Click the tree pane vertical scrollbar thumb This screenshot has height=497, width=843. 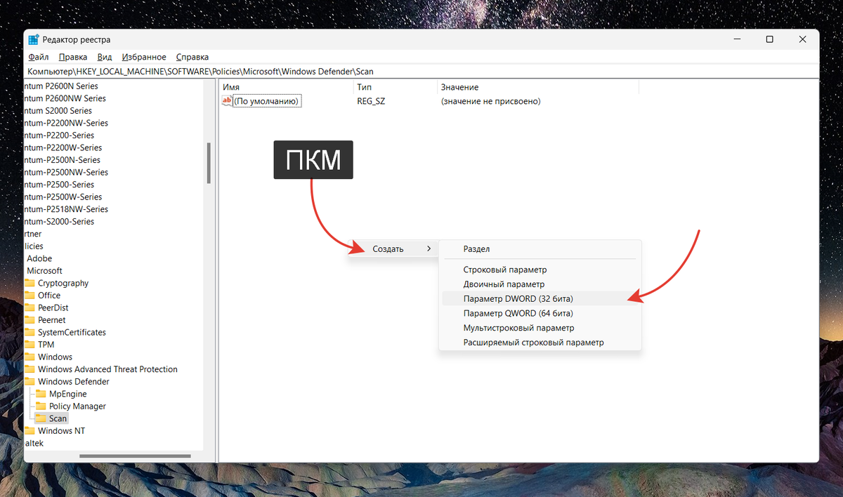tap(209, 163)
